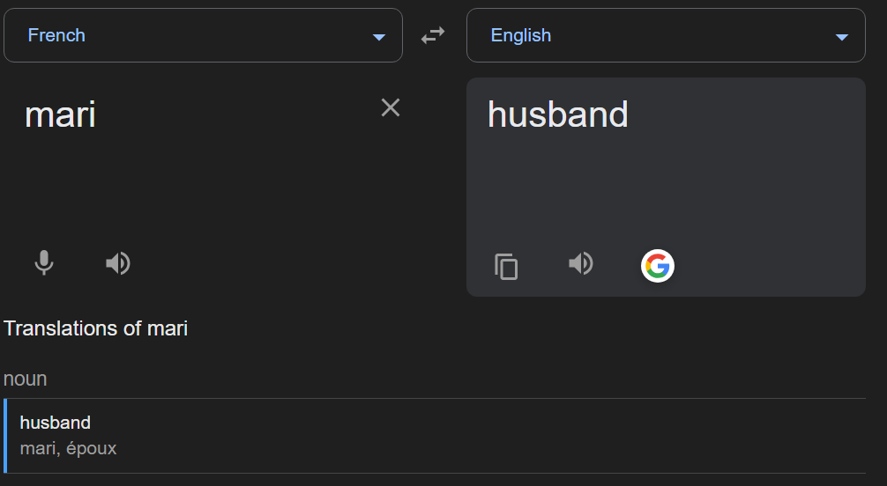Clear the source text with X
Viewport: 887px width, 486px height.
coord(390,107)
